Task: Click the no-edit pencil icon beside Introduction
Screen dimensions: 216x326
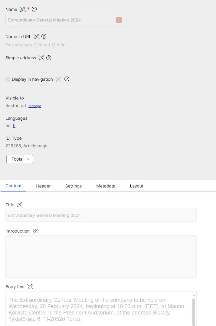Action: (35, 231)
